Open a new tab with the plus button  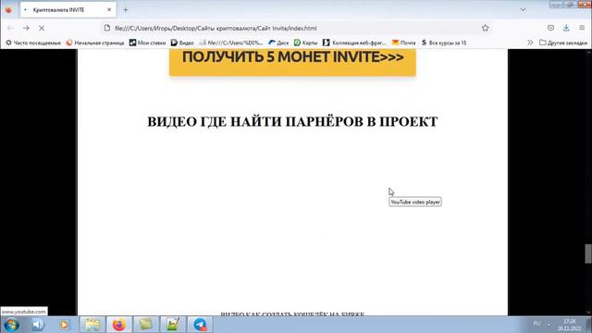[x=126, y=10]
